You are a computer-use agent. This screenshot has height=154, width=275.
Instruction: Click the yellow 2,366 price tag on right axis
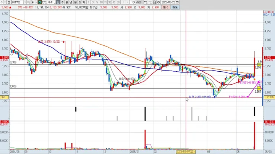[269, 97]
